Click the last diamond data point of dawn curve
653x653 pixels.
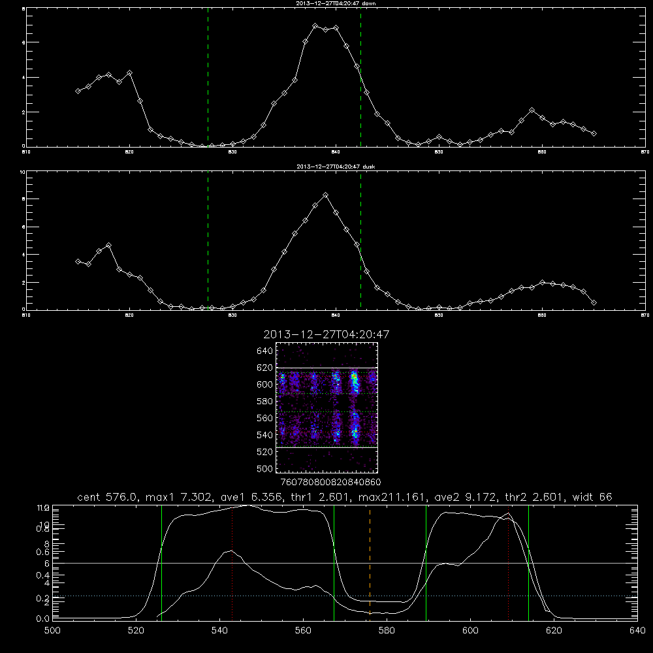[x=594, y=133]
